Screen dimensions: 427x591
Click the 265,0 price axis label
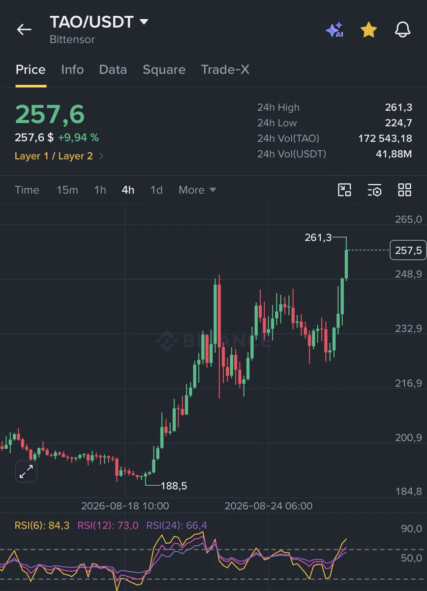pos(408,219)
